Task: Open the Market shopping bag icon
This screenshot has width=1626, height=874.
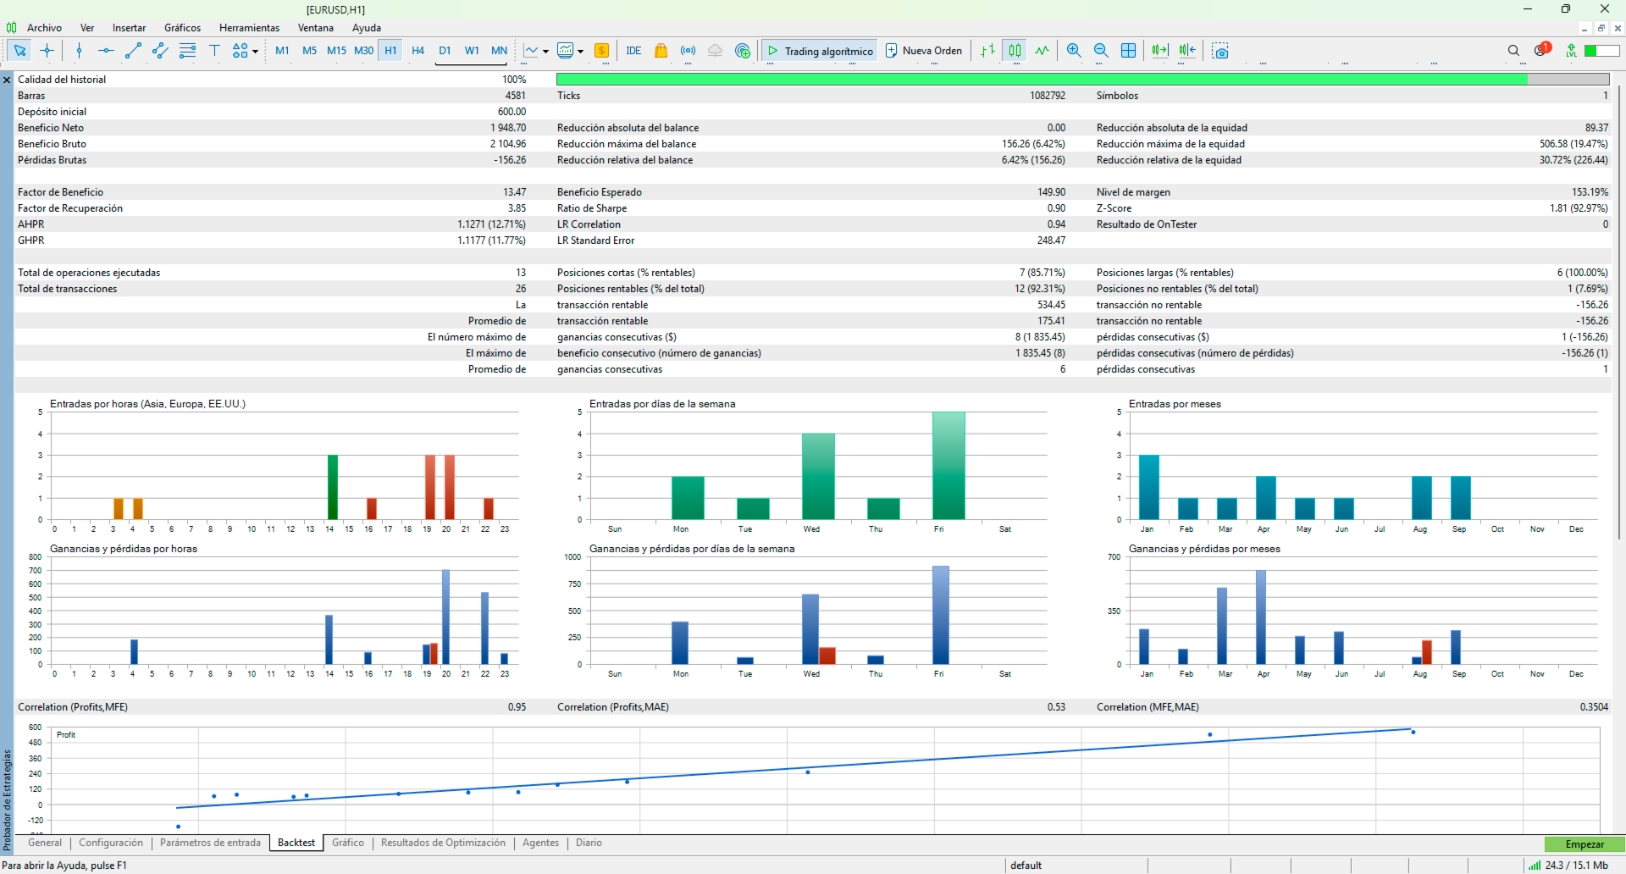Action: (661, 51)
